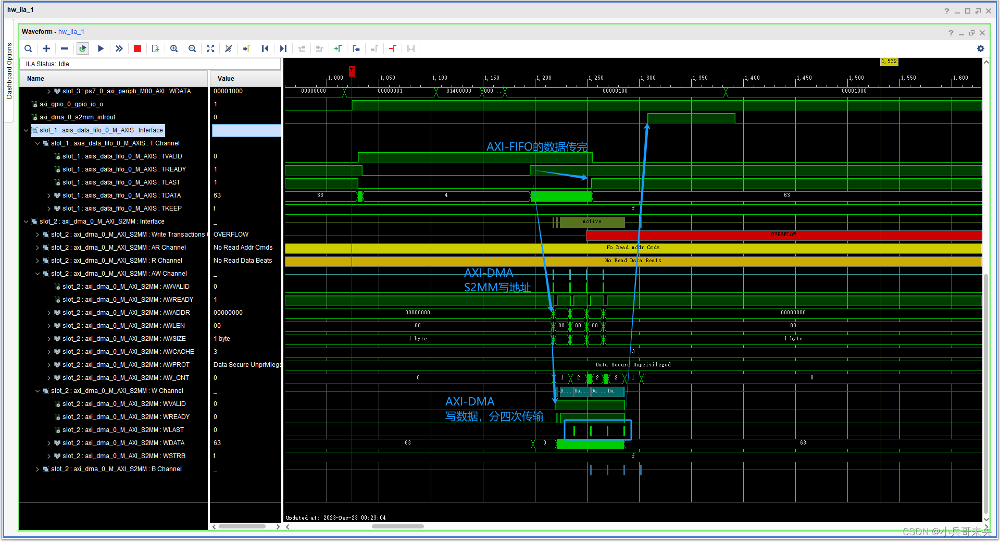Open the waveform settings gear icon

pos(981,48)
